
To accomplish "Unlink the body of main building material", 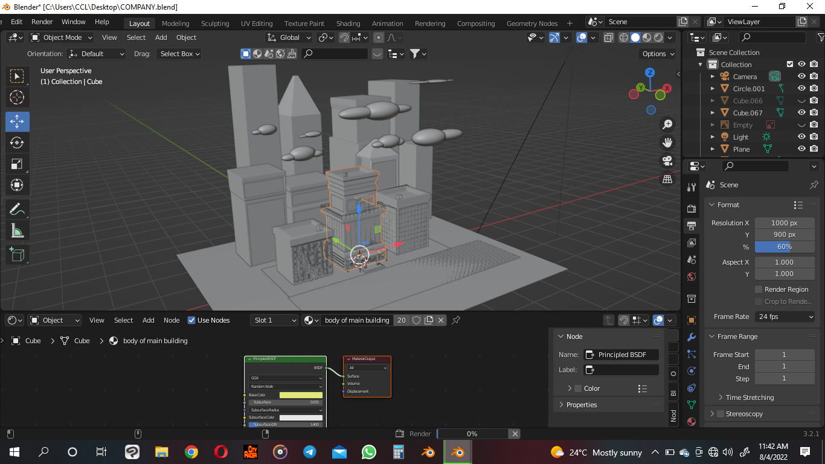I will (x=441, y=320).
